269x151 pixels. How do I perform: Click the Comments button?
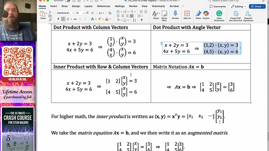pyautogui.click(x=218, y=6)
